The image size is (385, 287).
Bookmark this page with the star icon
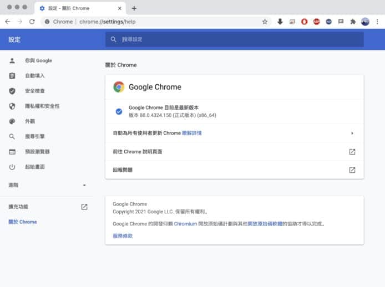(x=265, y=22)
